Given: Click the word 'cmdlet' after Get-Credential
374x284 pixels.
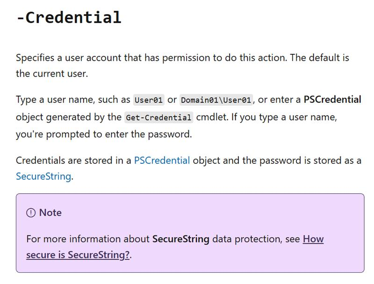Looking at the screenshot, I should pos(212,117).
